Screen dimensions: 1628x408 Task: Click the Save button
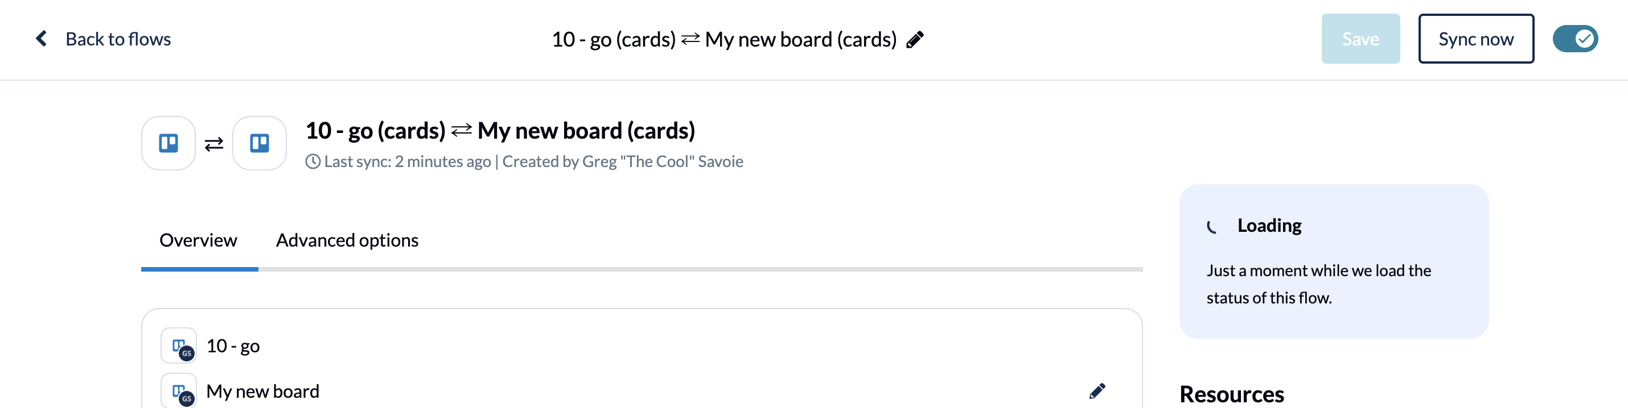(x=1360, y=39)
